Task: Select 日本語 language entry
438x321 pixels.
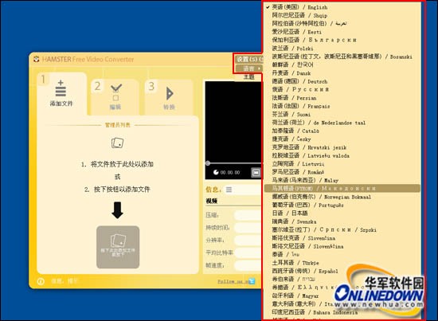Action: [x=342, y=213]
